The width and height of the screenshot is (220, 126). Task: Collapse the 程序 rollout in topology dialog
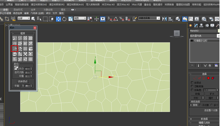click(22, 33)
